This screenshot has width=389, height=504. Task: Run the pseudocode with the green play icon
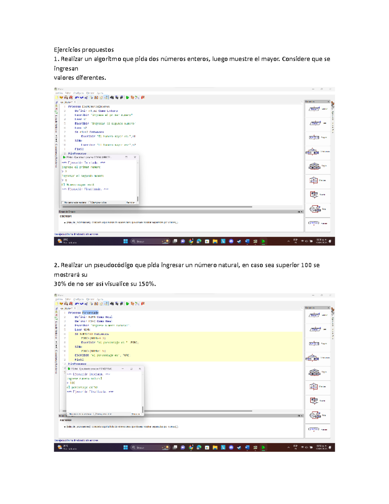pos(127,97)
